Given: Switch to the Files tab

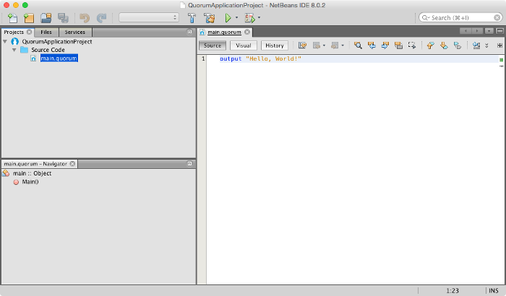Looking at the screenshot, I should coord(46,32).
